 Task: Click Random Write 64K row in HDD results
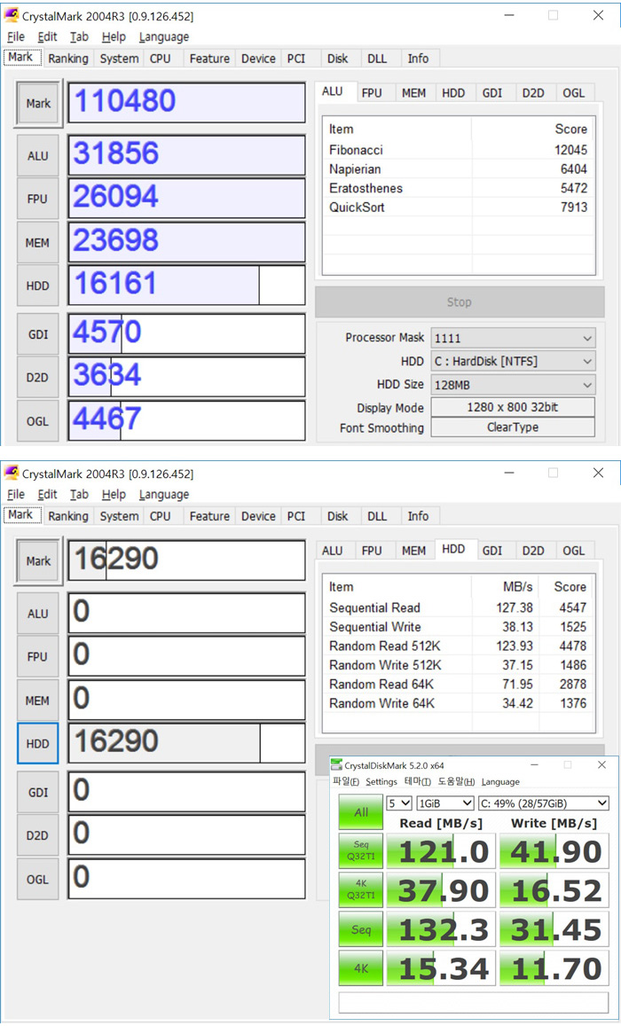click(x=459, y=703)
